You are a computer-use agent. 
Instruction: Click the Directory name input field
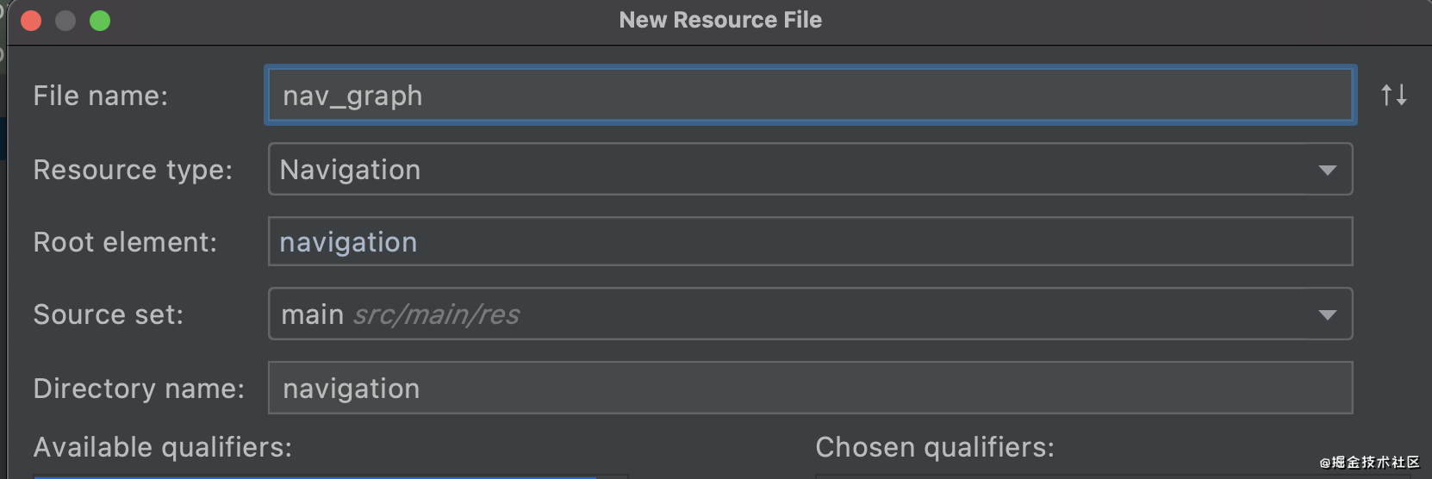(x=809, y=389)
